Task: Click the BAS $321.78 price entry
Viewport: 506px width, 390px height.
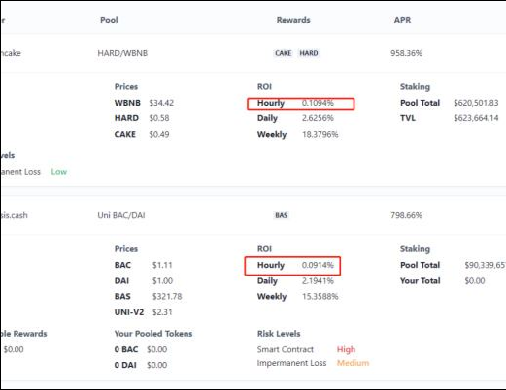Action: click(148, 297)
